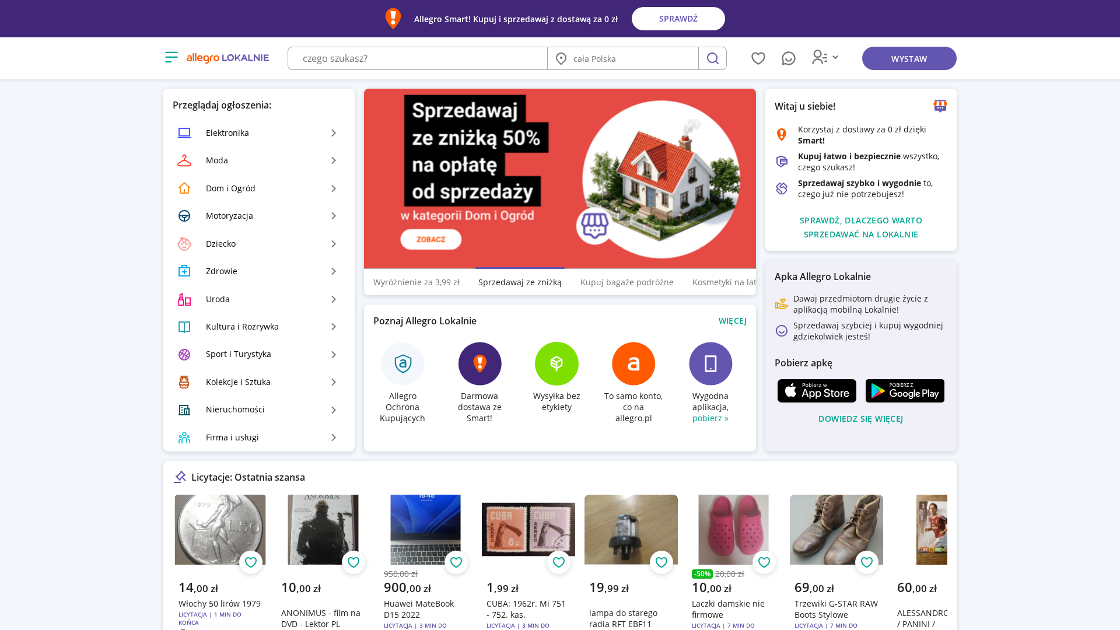Click the Motoryzacja steering wheel icon
The height and width of the screenshot is (630, 1120).
coord(184,216)
